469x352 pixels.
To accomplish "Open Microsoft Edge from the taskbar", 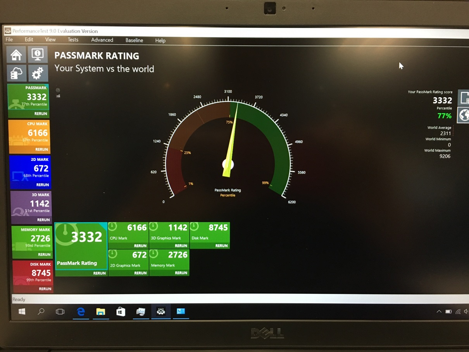I will (81, 312).
